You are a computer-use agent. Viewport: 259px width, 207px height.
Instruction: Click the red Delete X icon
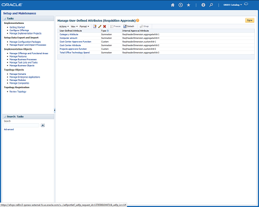pyautogui.click(x=104, y=26)
